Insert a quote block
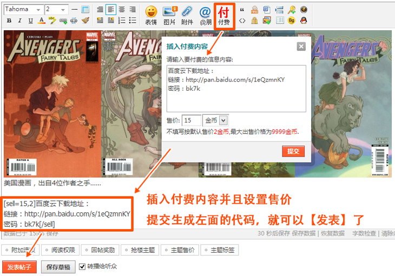The width and height of the screenshot is (395, 276). (242, 10)
